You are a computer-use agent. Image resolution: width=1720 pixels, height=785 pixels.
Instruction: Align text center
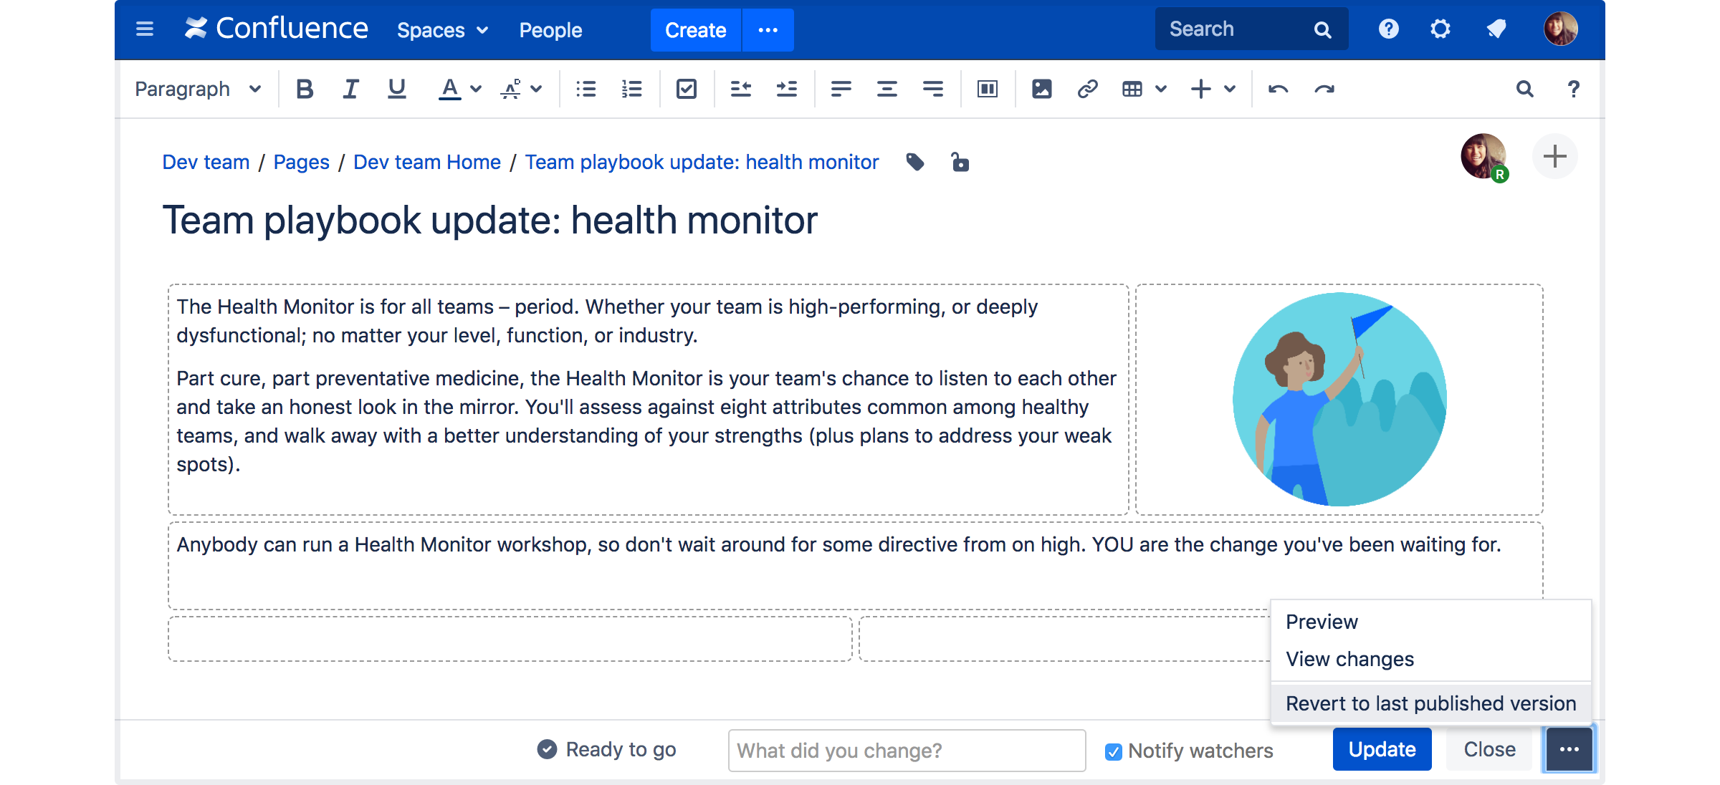pyautogui.click(x=887, y=89)
